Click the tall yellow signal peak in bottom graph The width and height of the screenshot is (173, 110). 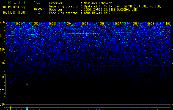pos(27,108)
